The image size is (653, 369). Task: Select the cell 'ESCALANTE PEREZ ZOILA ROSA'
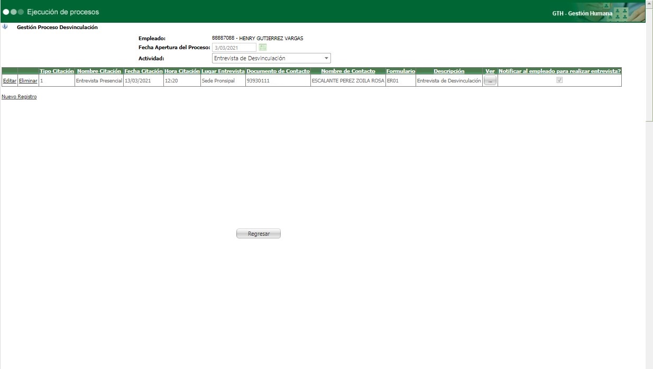click(x=348, y=81)
